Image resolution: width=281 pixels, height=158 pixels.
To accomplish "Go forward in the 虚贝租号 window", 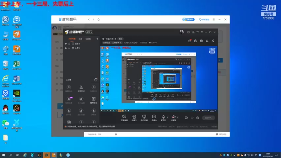I will tap(93, 19).
